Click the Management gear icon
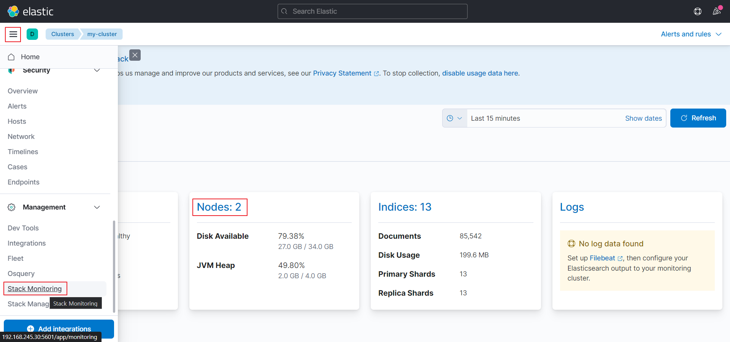730x342 pixels. pos(11,207)
